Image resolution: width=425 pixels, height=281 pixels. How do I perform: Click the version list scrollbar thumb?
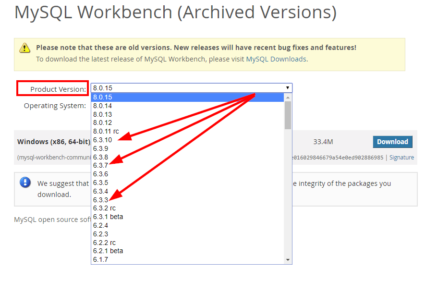(x=288, y=115)
